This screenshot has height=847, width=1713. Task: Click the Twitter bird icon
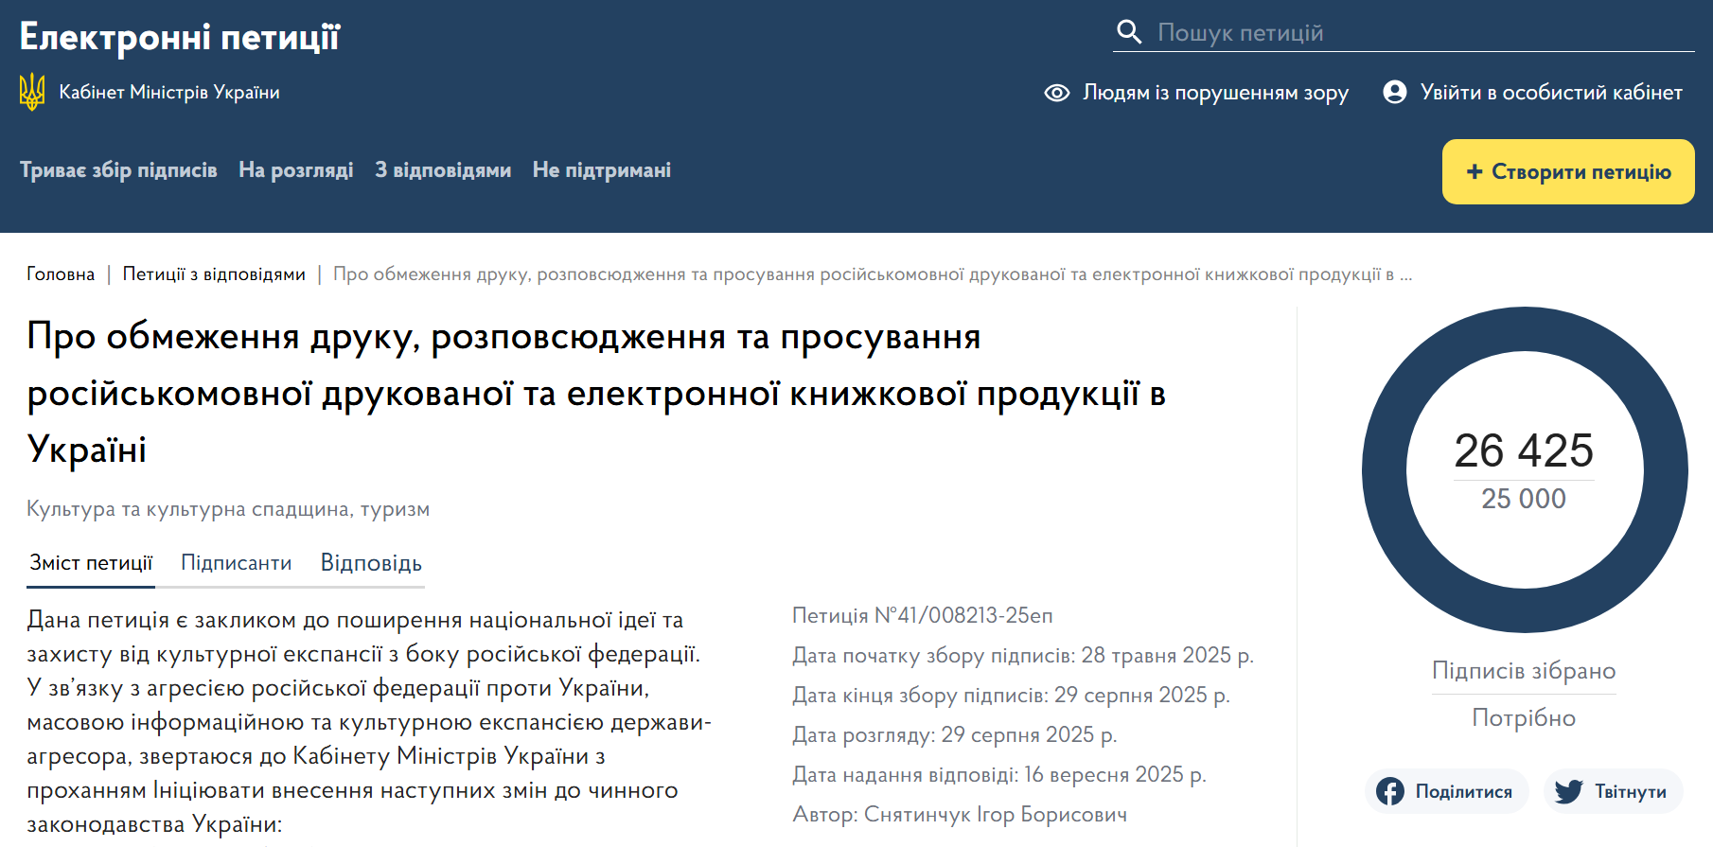[x=1568, y=791]
